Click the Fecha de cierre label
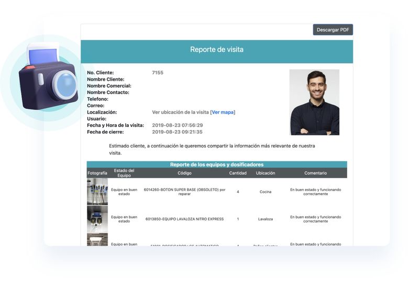The width and height of the screenshot is (419, 288). coord(105,132)
